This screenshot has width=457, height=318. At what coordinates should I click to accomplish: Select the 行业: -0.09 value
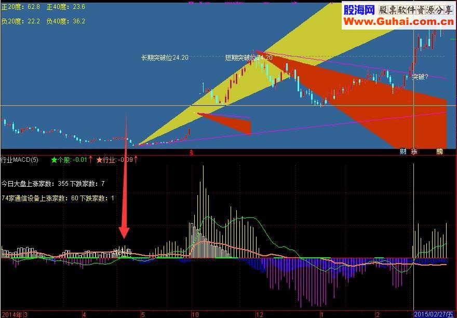(117, 160)
